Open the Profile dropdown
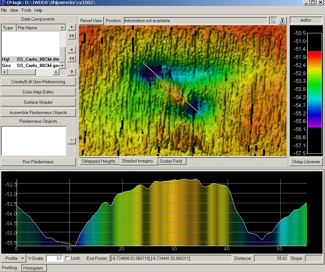The width and height of the screenshot is (325, 272). tap(14, 258)
